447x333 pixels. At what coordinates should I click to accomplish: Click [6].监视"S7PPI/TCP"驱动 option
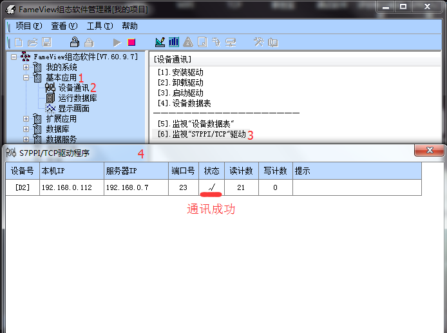coord(202,134)
